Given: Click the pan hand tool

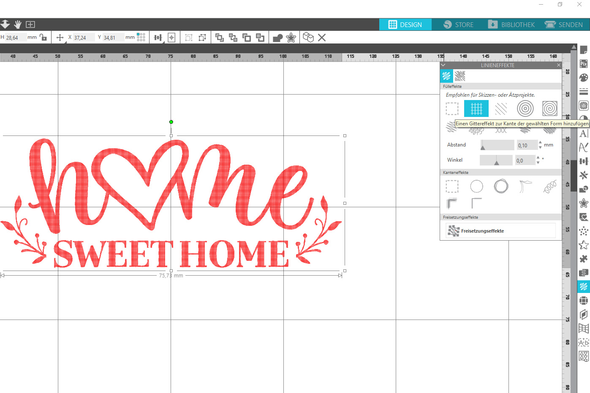Looking at the screenshot, I should [x=18, y=24].
